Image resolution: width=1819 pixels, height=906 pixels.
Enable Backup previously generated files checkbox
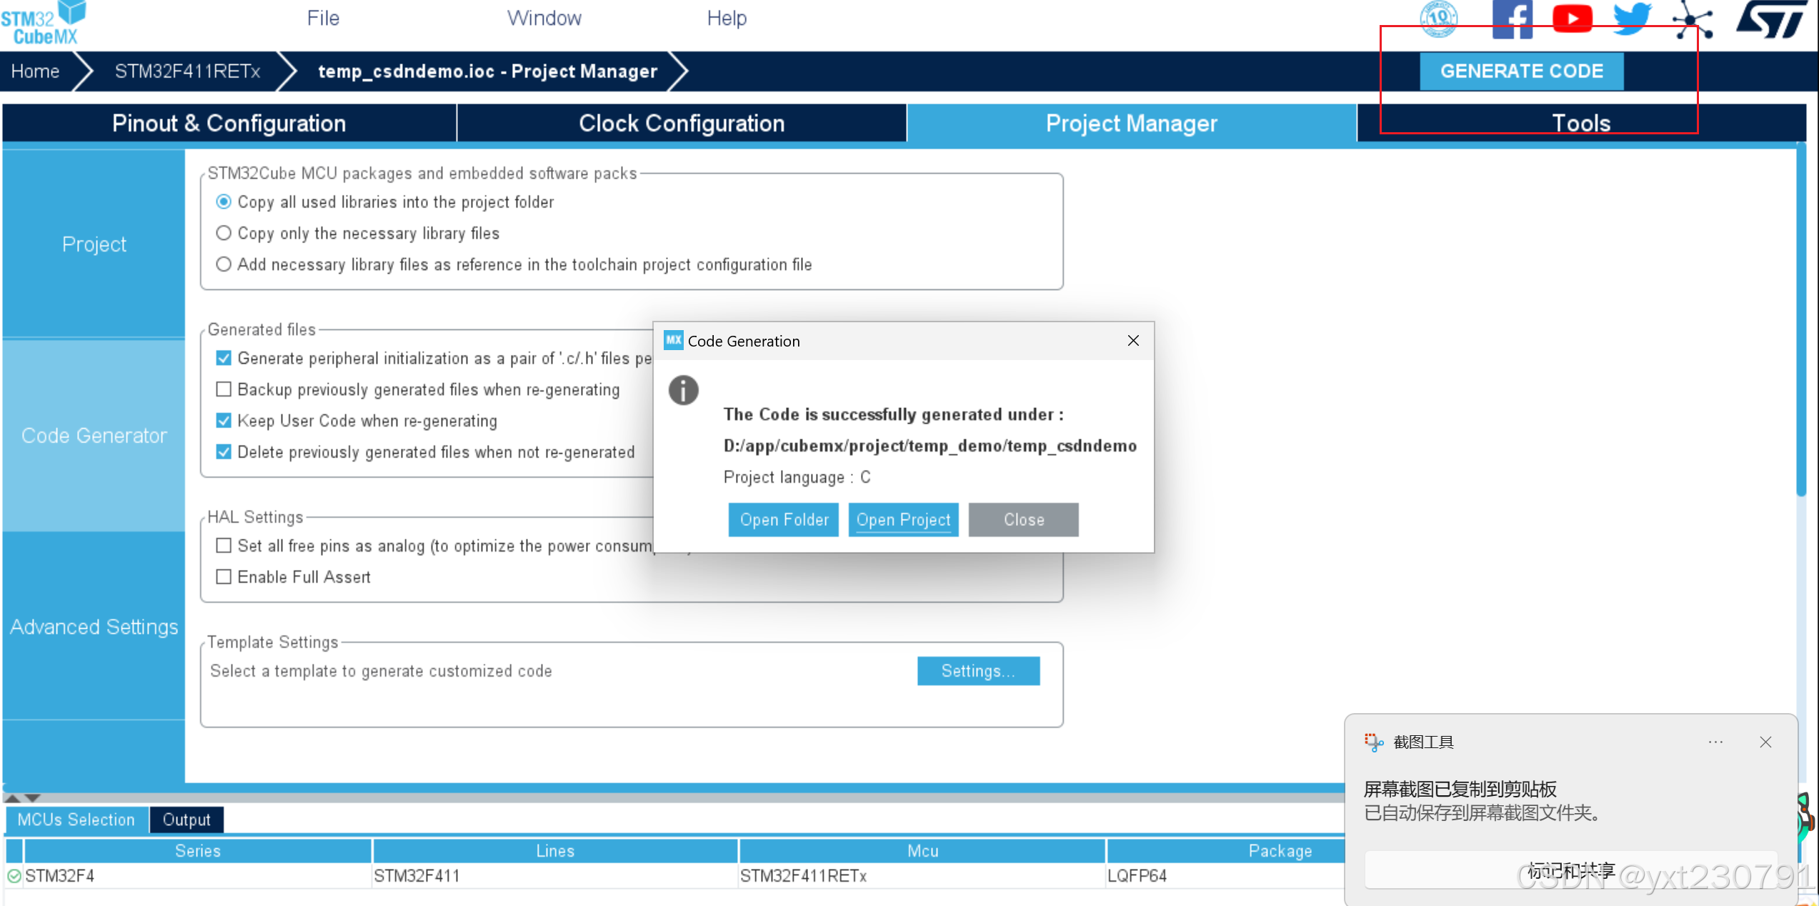(224, 389)
